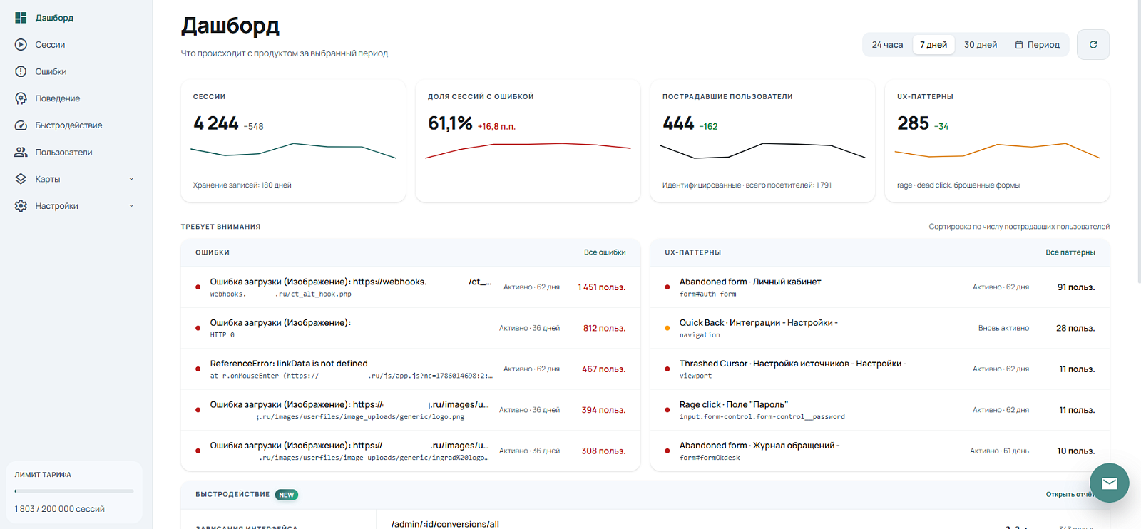
Task: Open Abandoned form · Журнал обращений pattern
Action: coord(880,451)
